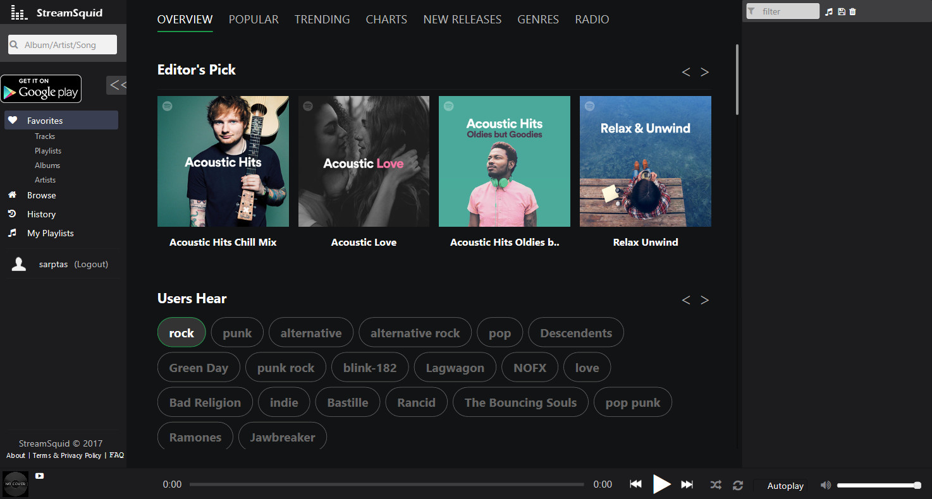Click the filter funnel icon
The width and height of the screenshot is (932, 499).
click(751, 11)
